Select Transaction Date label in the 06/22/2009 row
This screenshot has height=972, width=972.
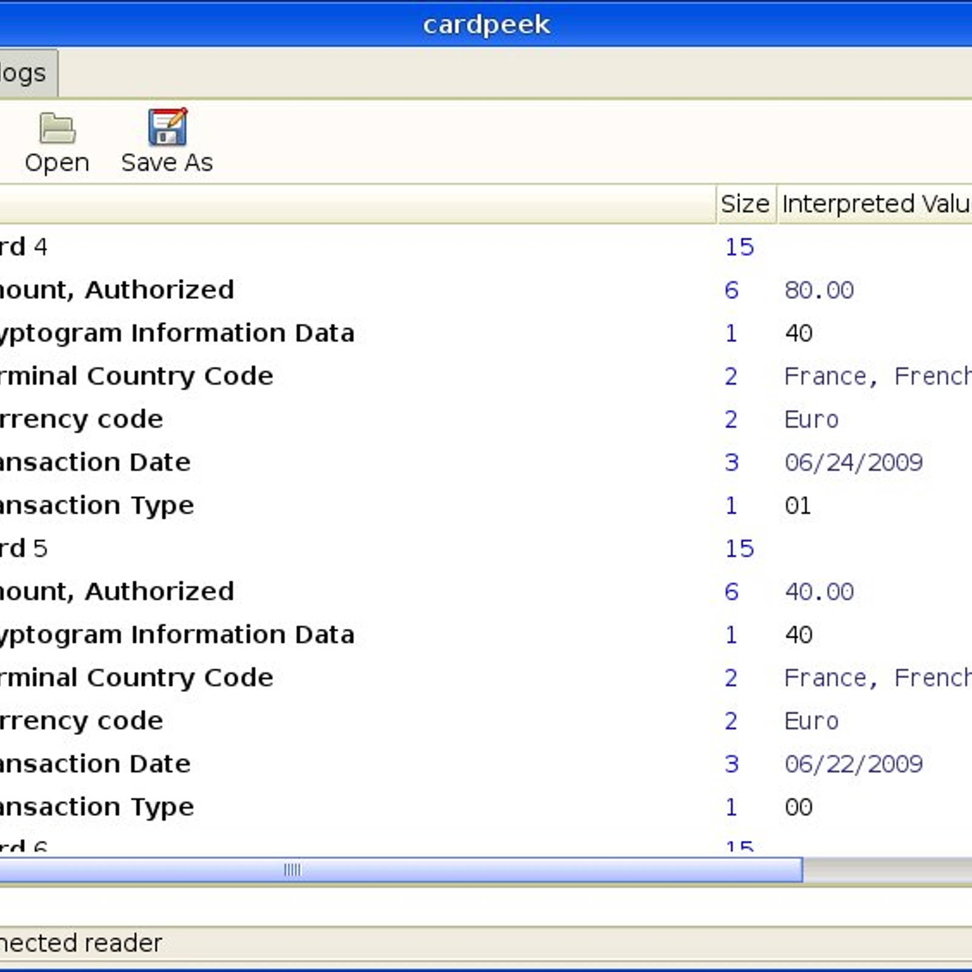click(95, 764)
